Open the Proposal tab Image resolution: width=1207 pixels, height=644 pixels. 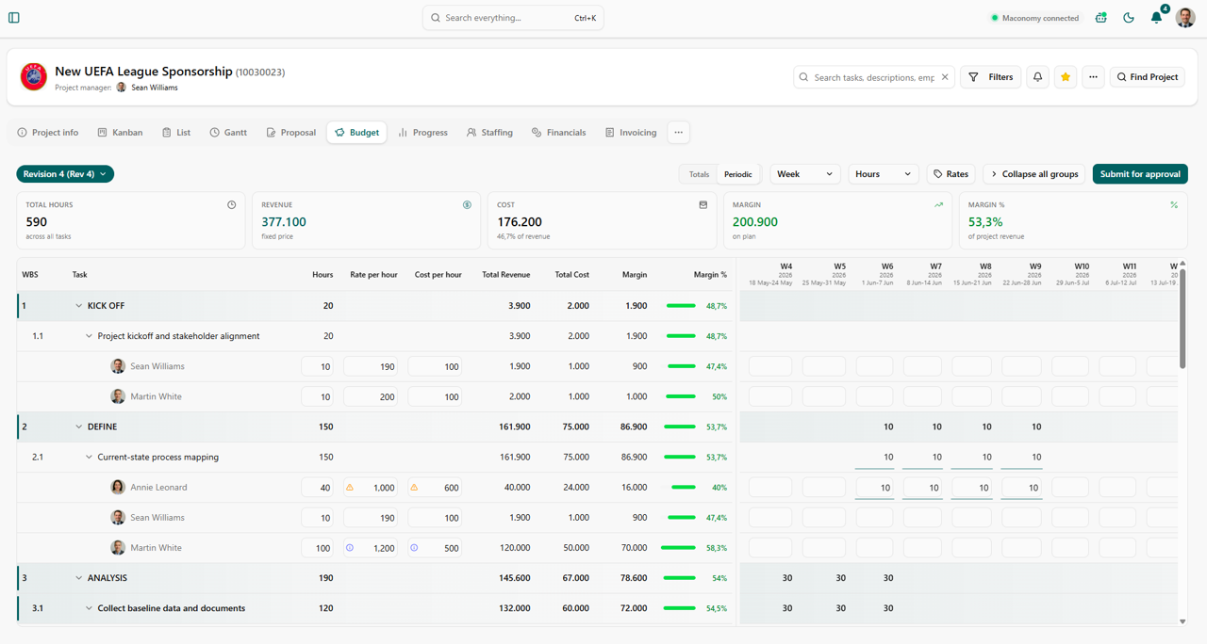(x=290, y=133)
